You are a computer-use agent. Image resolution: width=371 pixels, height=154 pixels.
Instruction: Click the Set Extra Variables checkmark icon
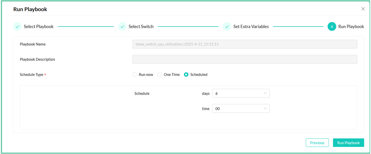tap(227, 27)
